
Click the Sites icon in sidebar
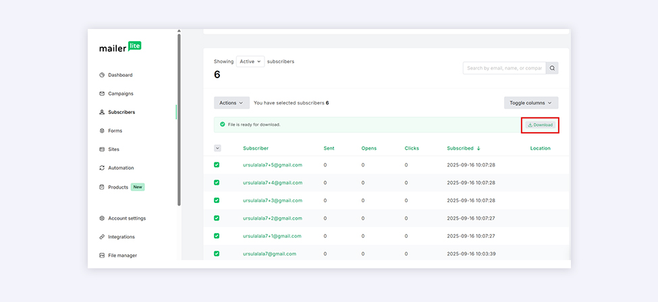click(102, 149)
